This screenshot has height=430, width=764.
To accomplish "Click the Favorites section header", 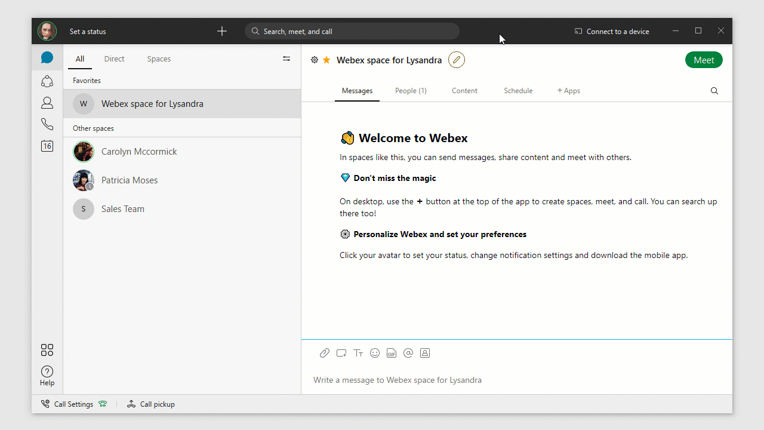I will coord(87,81).
